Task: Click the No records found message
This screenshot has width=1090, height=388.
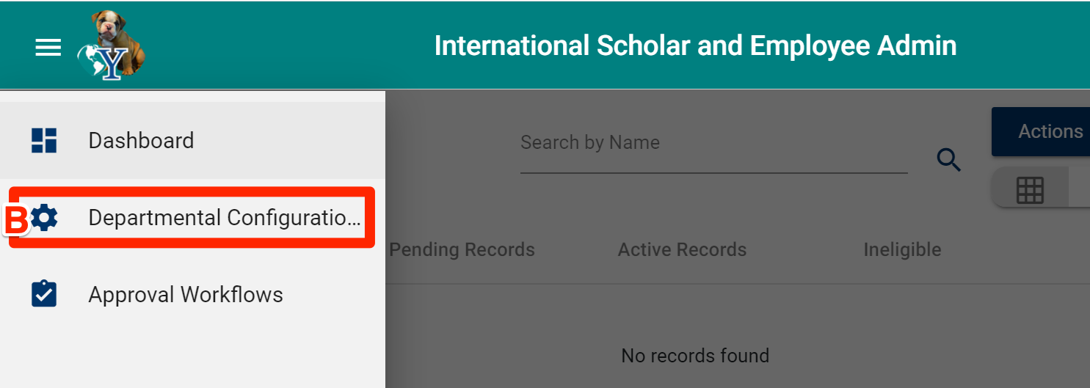Action: (695, 356)
